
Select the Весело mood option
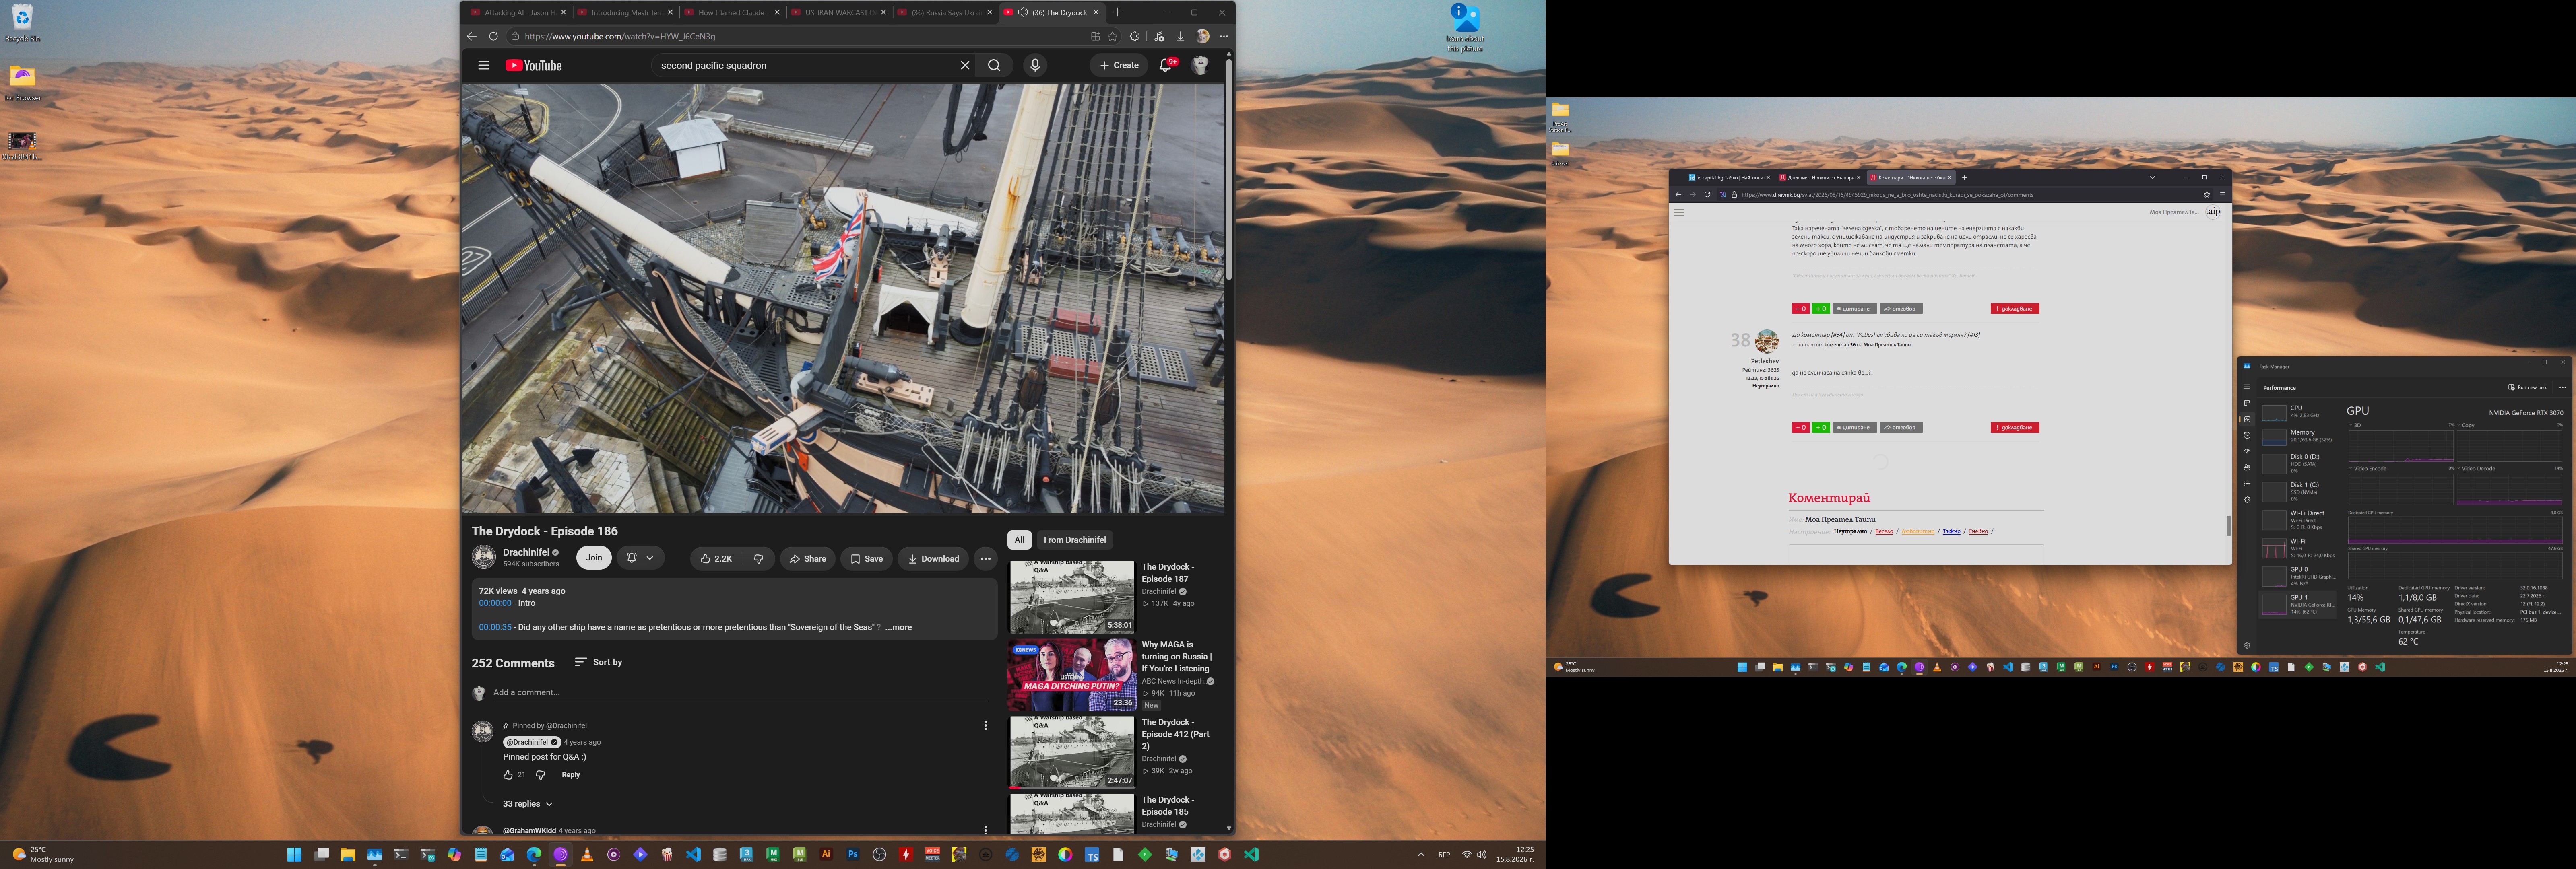coord(1884,531)
